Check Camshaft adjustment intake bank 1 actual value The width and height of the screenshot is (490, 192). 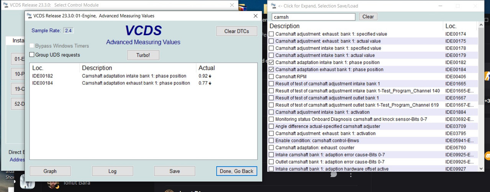click(x=271, y=55)
